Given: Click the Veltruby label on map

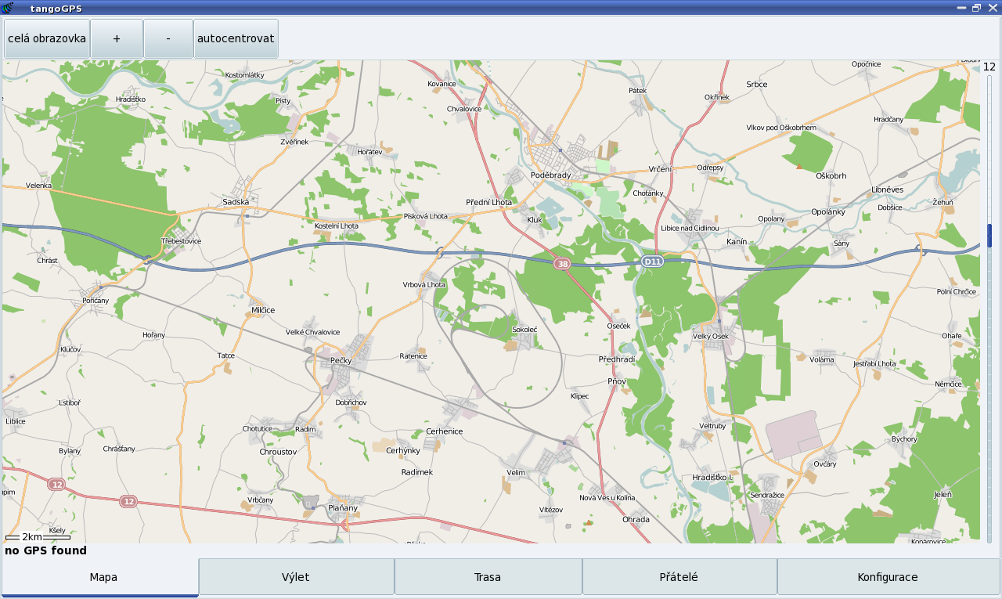Looking at the screenshot, I should [x=712, y=426].
